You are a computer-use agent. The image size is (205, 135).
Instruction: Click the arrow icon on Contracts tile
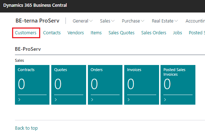[x=19, y=100]
